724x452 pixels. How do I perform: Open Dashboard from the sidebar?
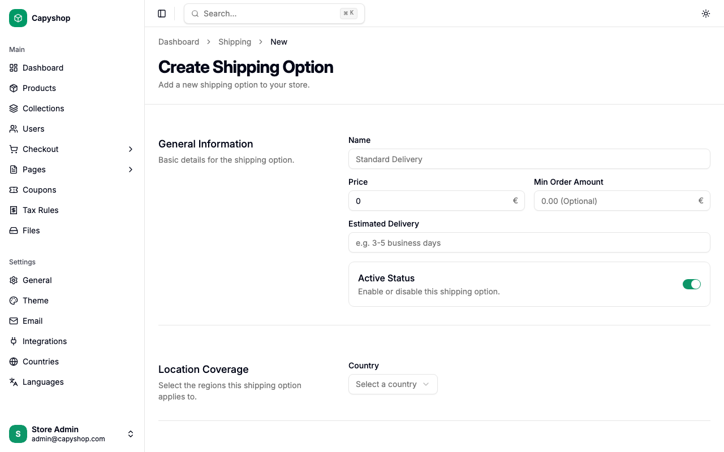72,68
